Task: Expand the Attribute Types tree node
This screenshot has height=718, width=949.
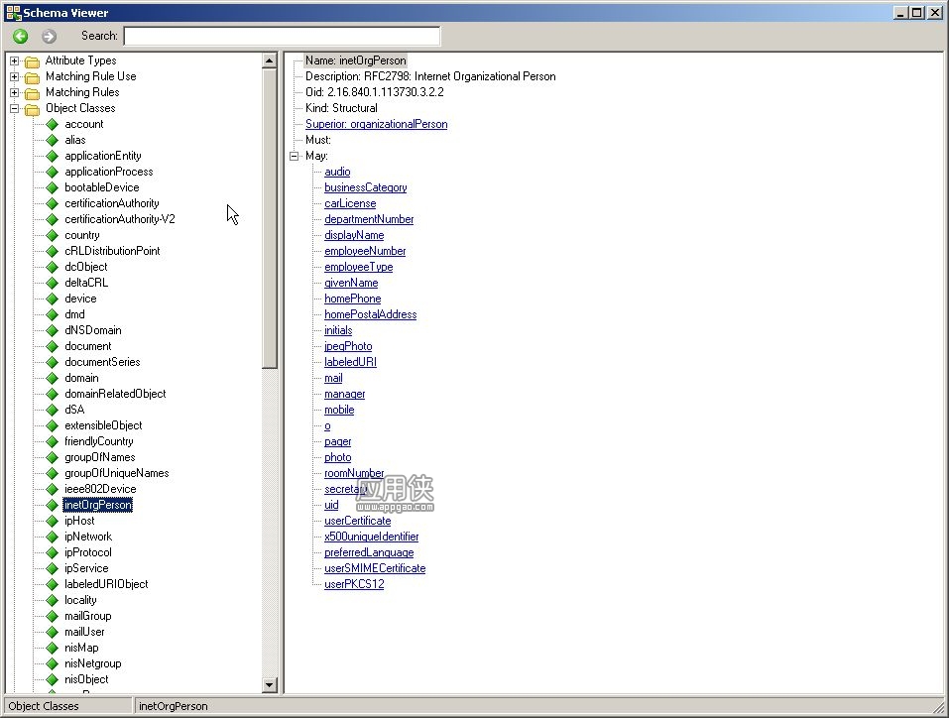Action: click(x=15, y=60)
